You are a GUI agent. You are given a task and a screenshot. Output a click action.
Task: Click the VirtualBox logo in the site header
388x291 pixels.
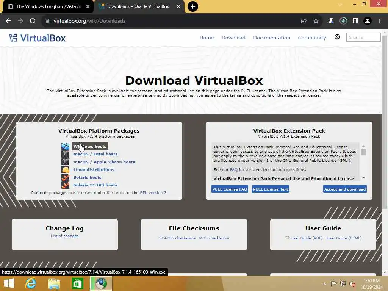[x=38, y=38]
